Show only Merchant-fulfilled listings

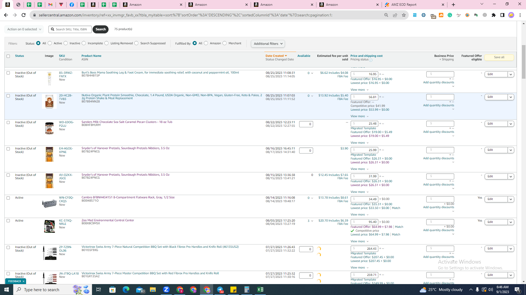(x=225, y=43)
